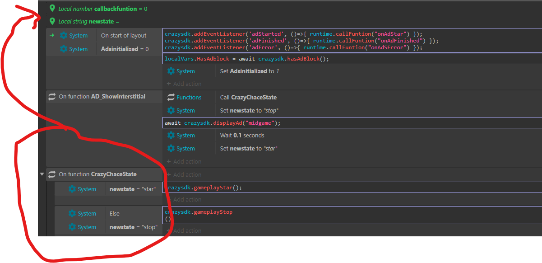Select the Wait 0.1 seconds action text
The image size is (542, 263).
tap(242, 135)
